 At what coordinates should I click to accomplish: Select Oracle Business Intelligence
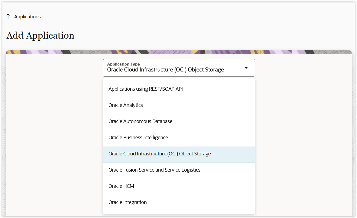click(138, 138)
